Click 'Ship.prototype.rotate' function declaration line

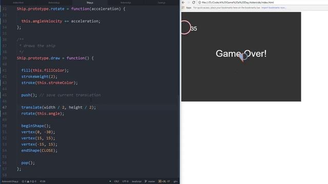coord(71,9)
